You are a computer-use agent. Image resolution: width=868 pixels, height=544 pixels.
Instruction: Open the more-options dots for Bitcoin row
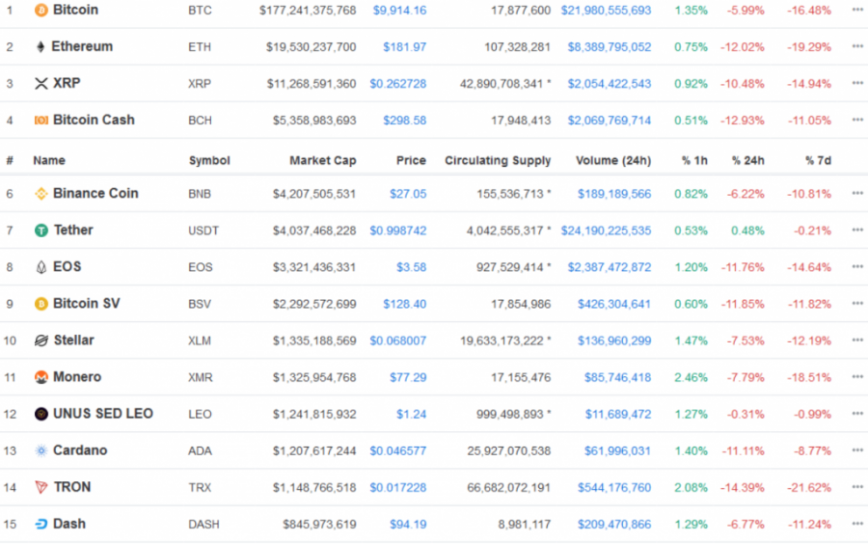coord(857,10)
